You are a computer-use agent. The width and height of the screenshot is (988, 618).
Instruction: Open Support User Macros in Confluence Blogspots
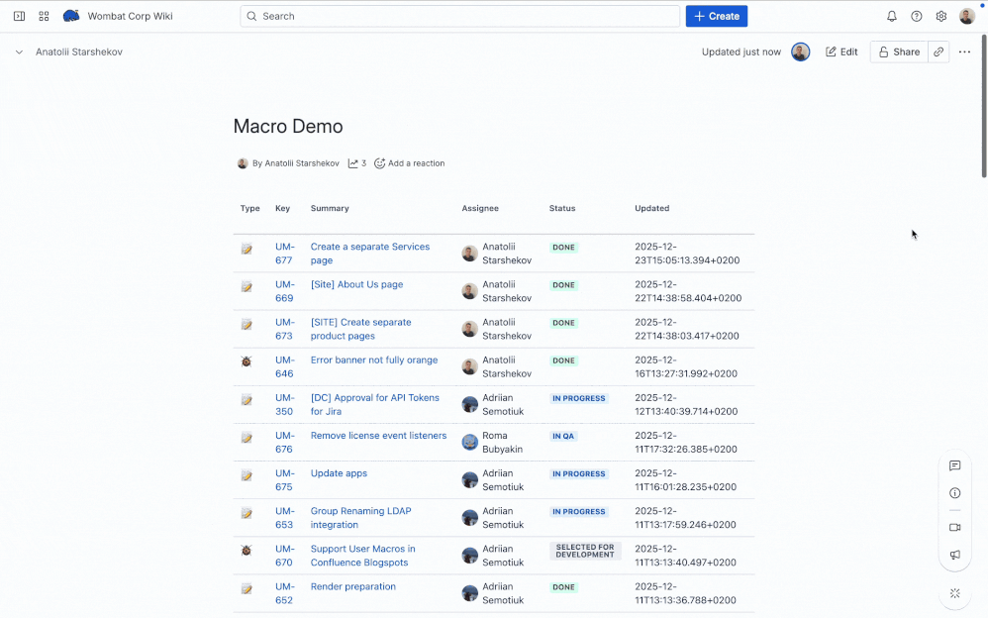[363, 556]
